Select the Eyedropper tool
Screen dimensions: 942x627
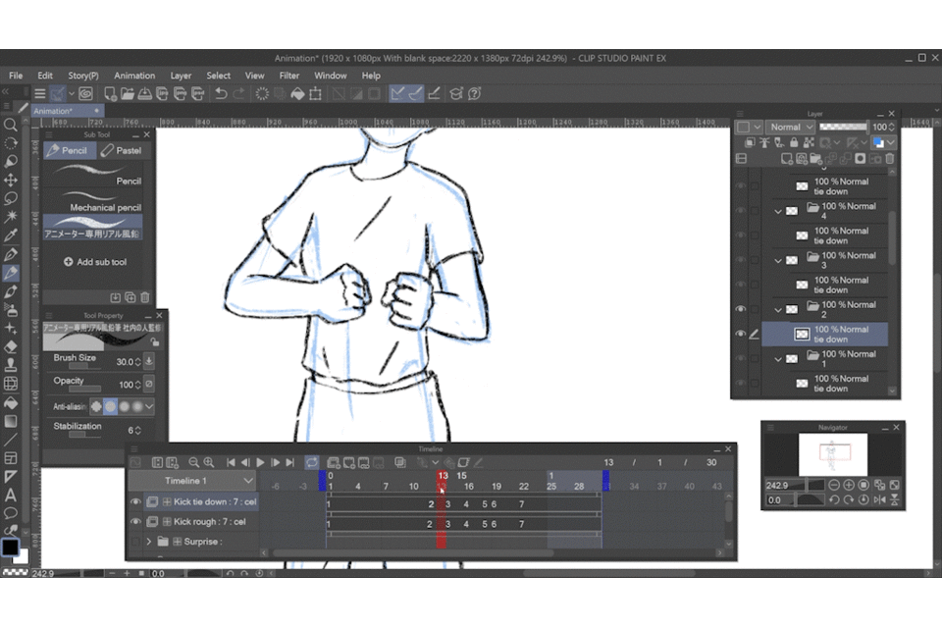click(x=11, y=235)
